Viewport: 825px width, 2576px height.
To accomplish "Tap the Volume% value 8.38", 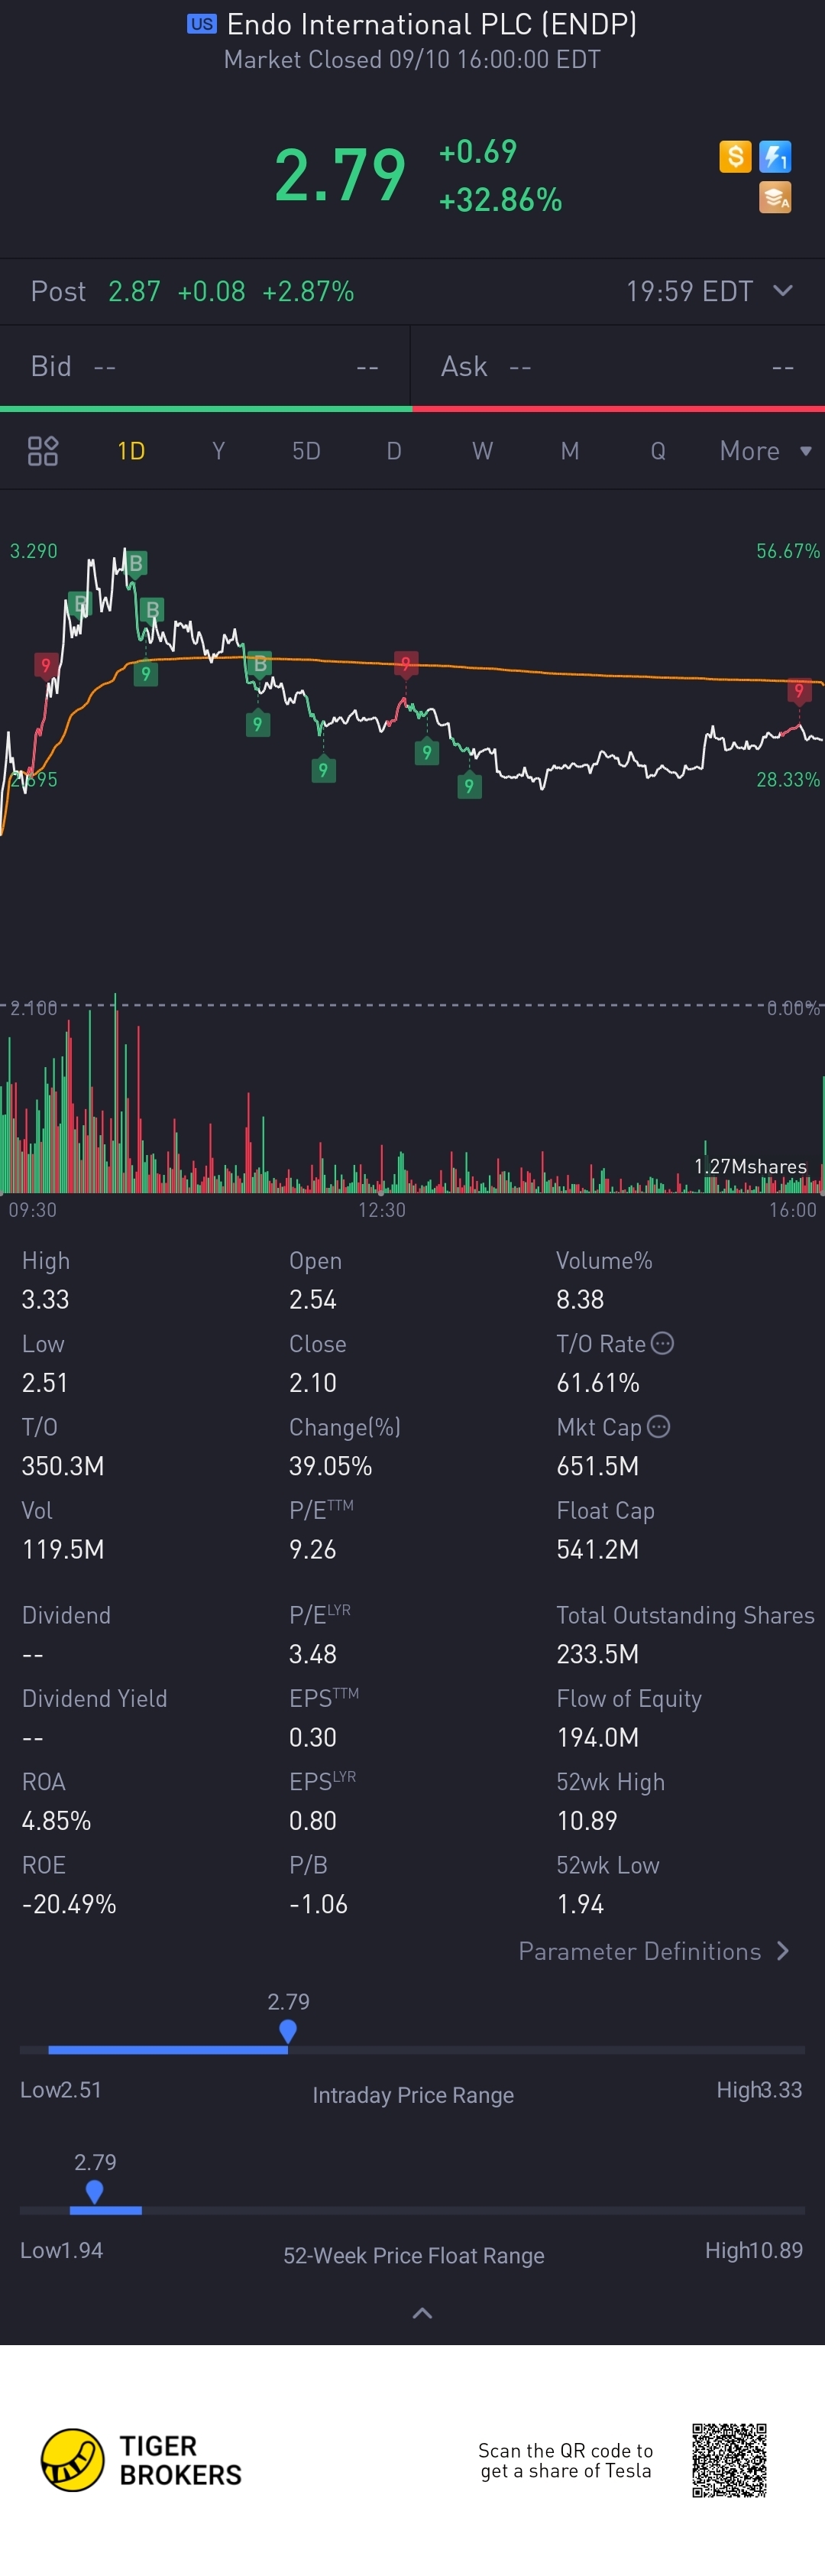I will click(581, 1299).
